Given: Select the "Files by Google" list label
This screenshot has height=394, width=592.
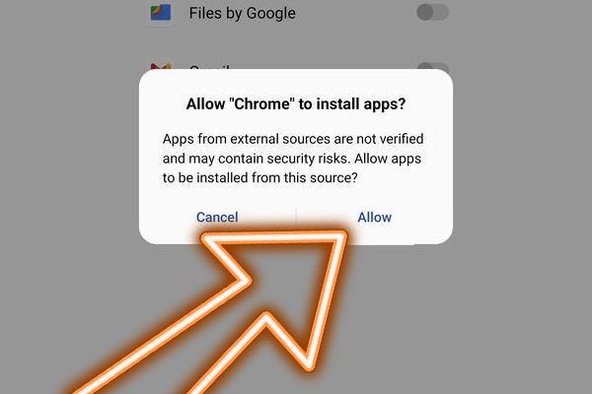Looking at the screenshot, I should [242, 13].
